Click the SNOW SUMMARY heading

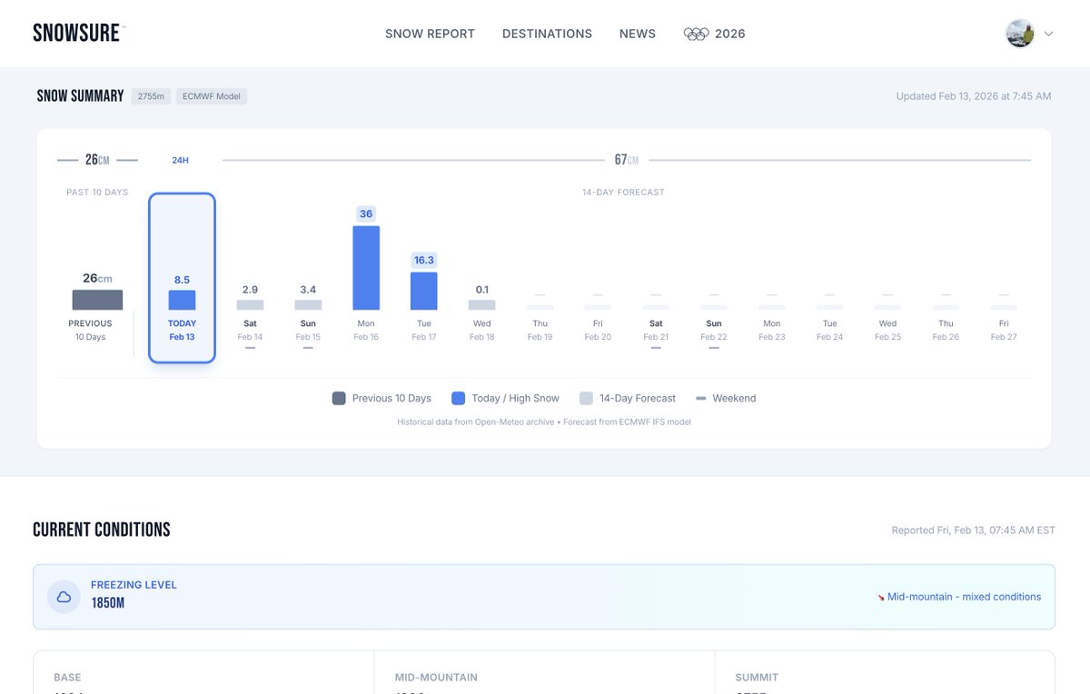[x=80, y=96]
